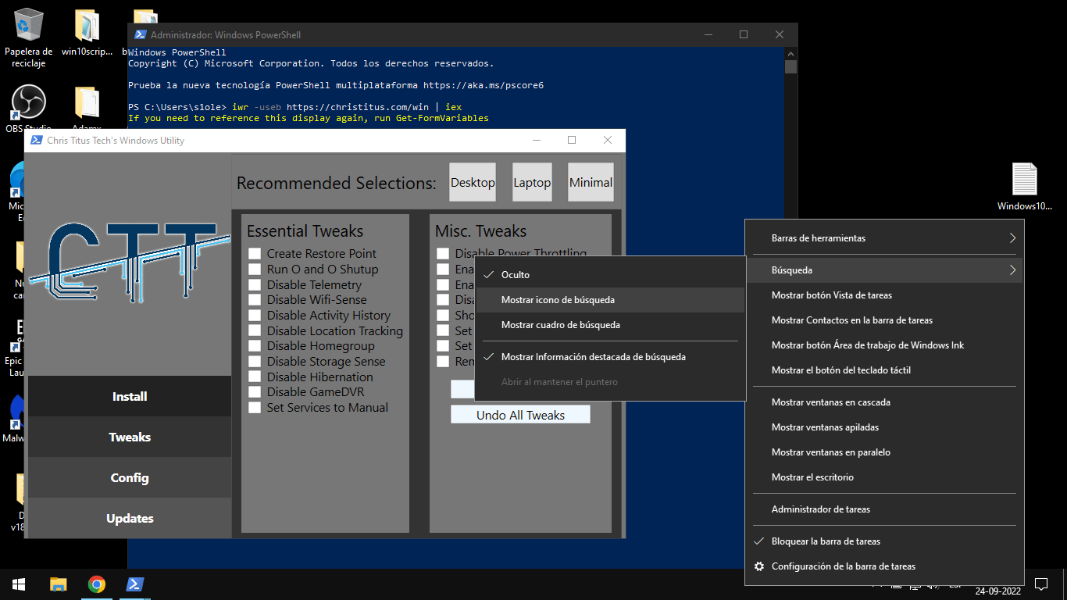This screenshot has width=1067, height=600.
Task: Click the gear icon beside Configuración de la barra
Action: (758, 566)
